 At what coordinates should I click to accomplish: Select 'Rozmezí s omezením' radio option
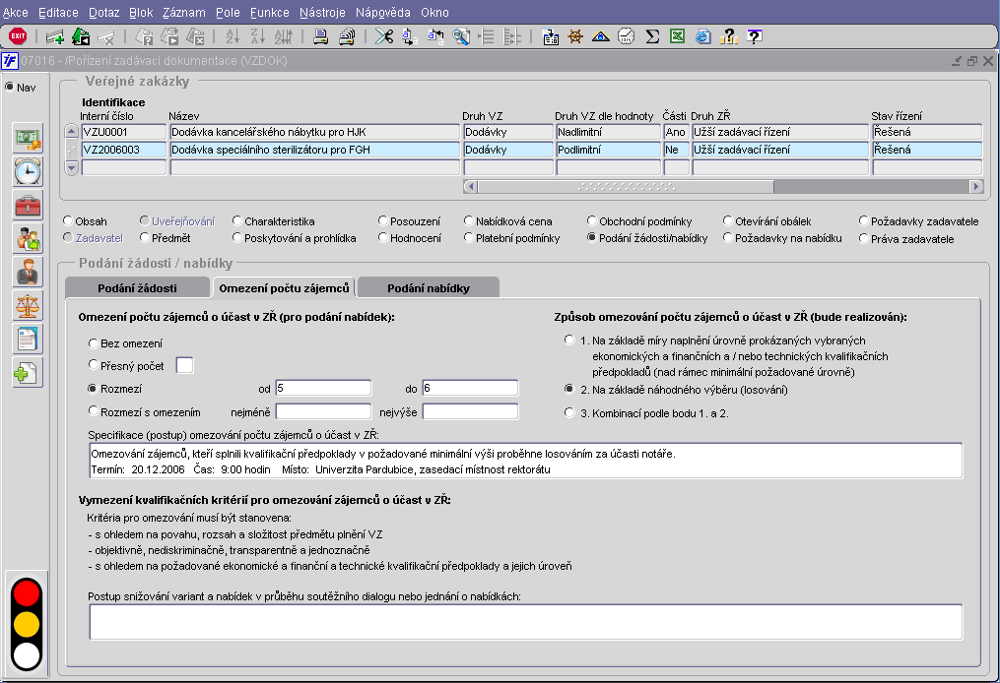click(94, 411)
